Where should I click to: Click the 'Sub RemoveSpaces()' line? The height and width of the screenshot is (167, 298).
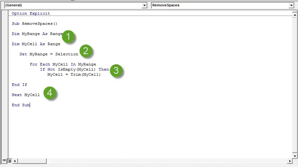(34, 24)
